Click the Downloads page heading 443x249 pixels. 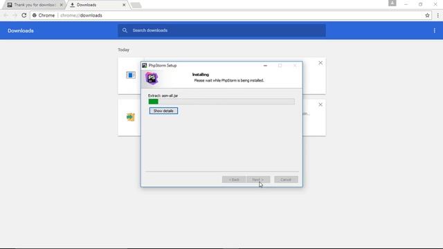(21, 30)
